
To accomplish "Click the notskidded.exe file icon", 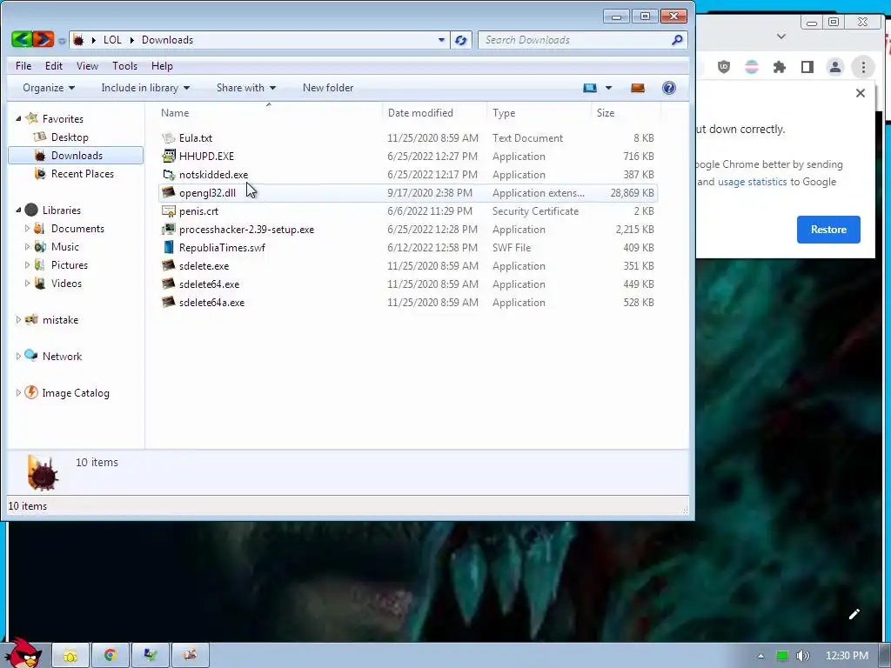I will pos(168,174).
